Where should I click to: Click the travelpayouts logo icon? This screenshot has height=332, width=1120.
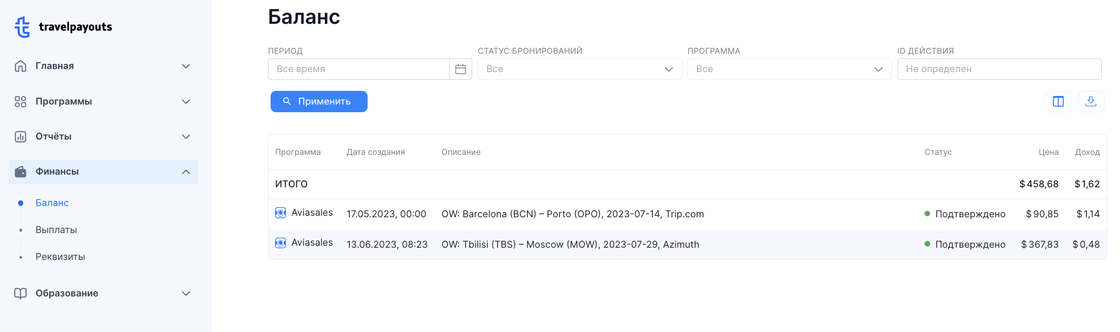click(x=22, y=27)
